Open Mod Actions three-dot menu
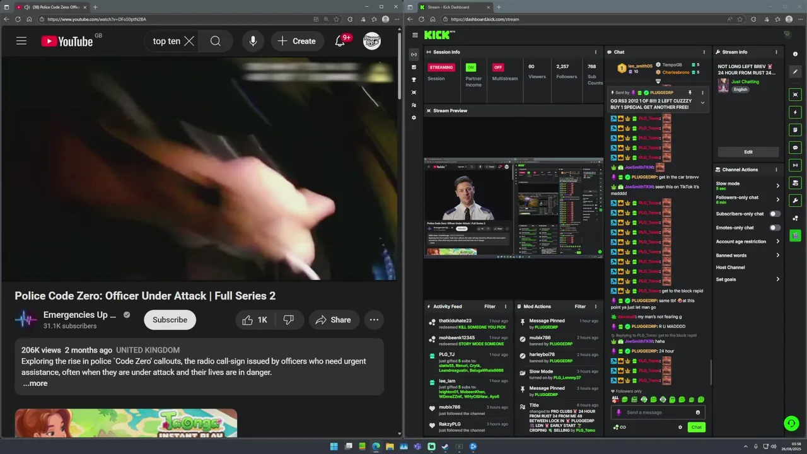 (x=595, y=306)
